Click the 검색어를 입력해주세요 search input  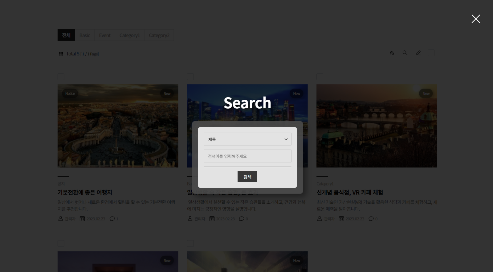247,156
